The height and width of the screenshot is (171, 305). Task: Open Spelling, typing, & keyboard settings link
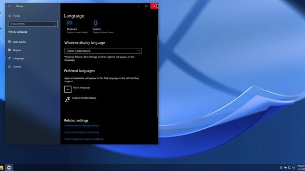(84, 139)
